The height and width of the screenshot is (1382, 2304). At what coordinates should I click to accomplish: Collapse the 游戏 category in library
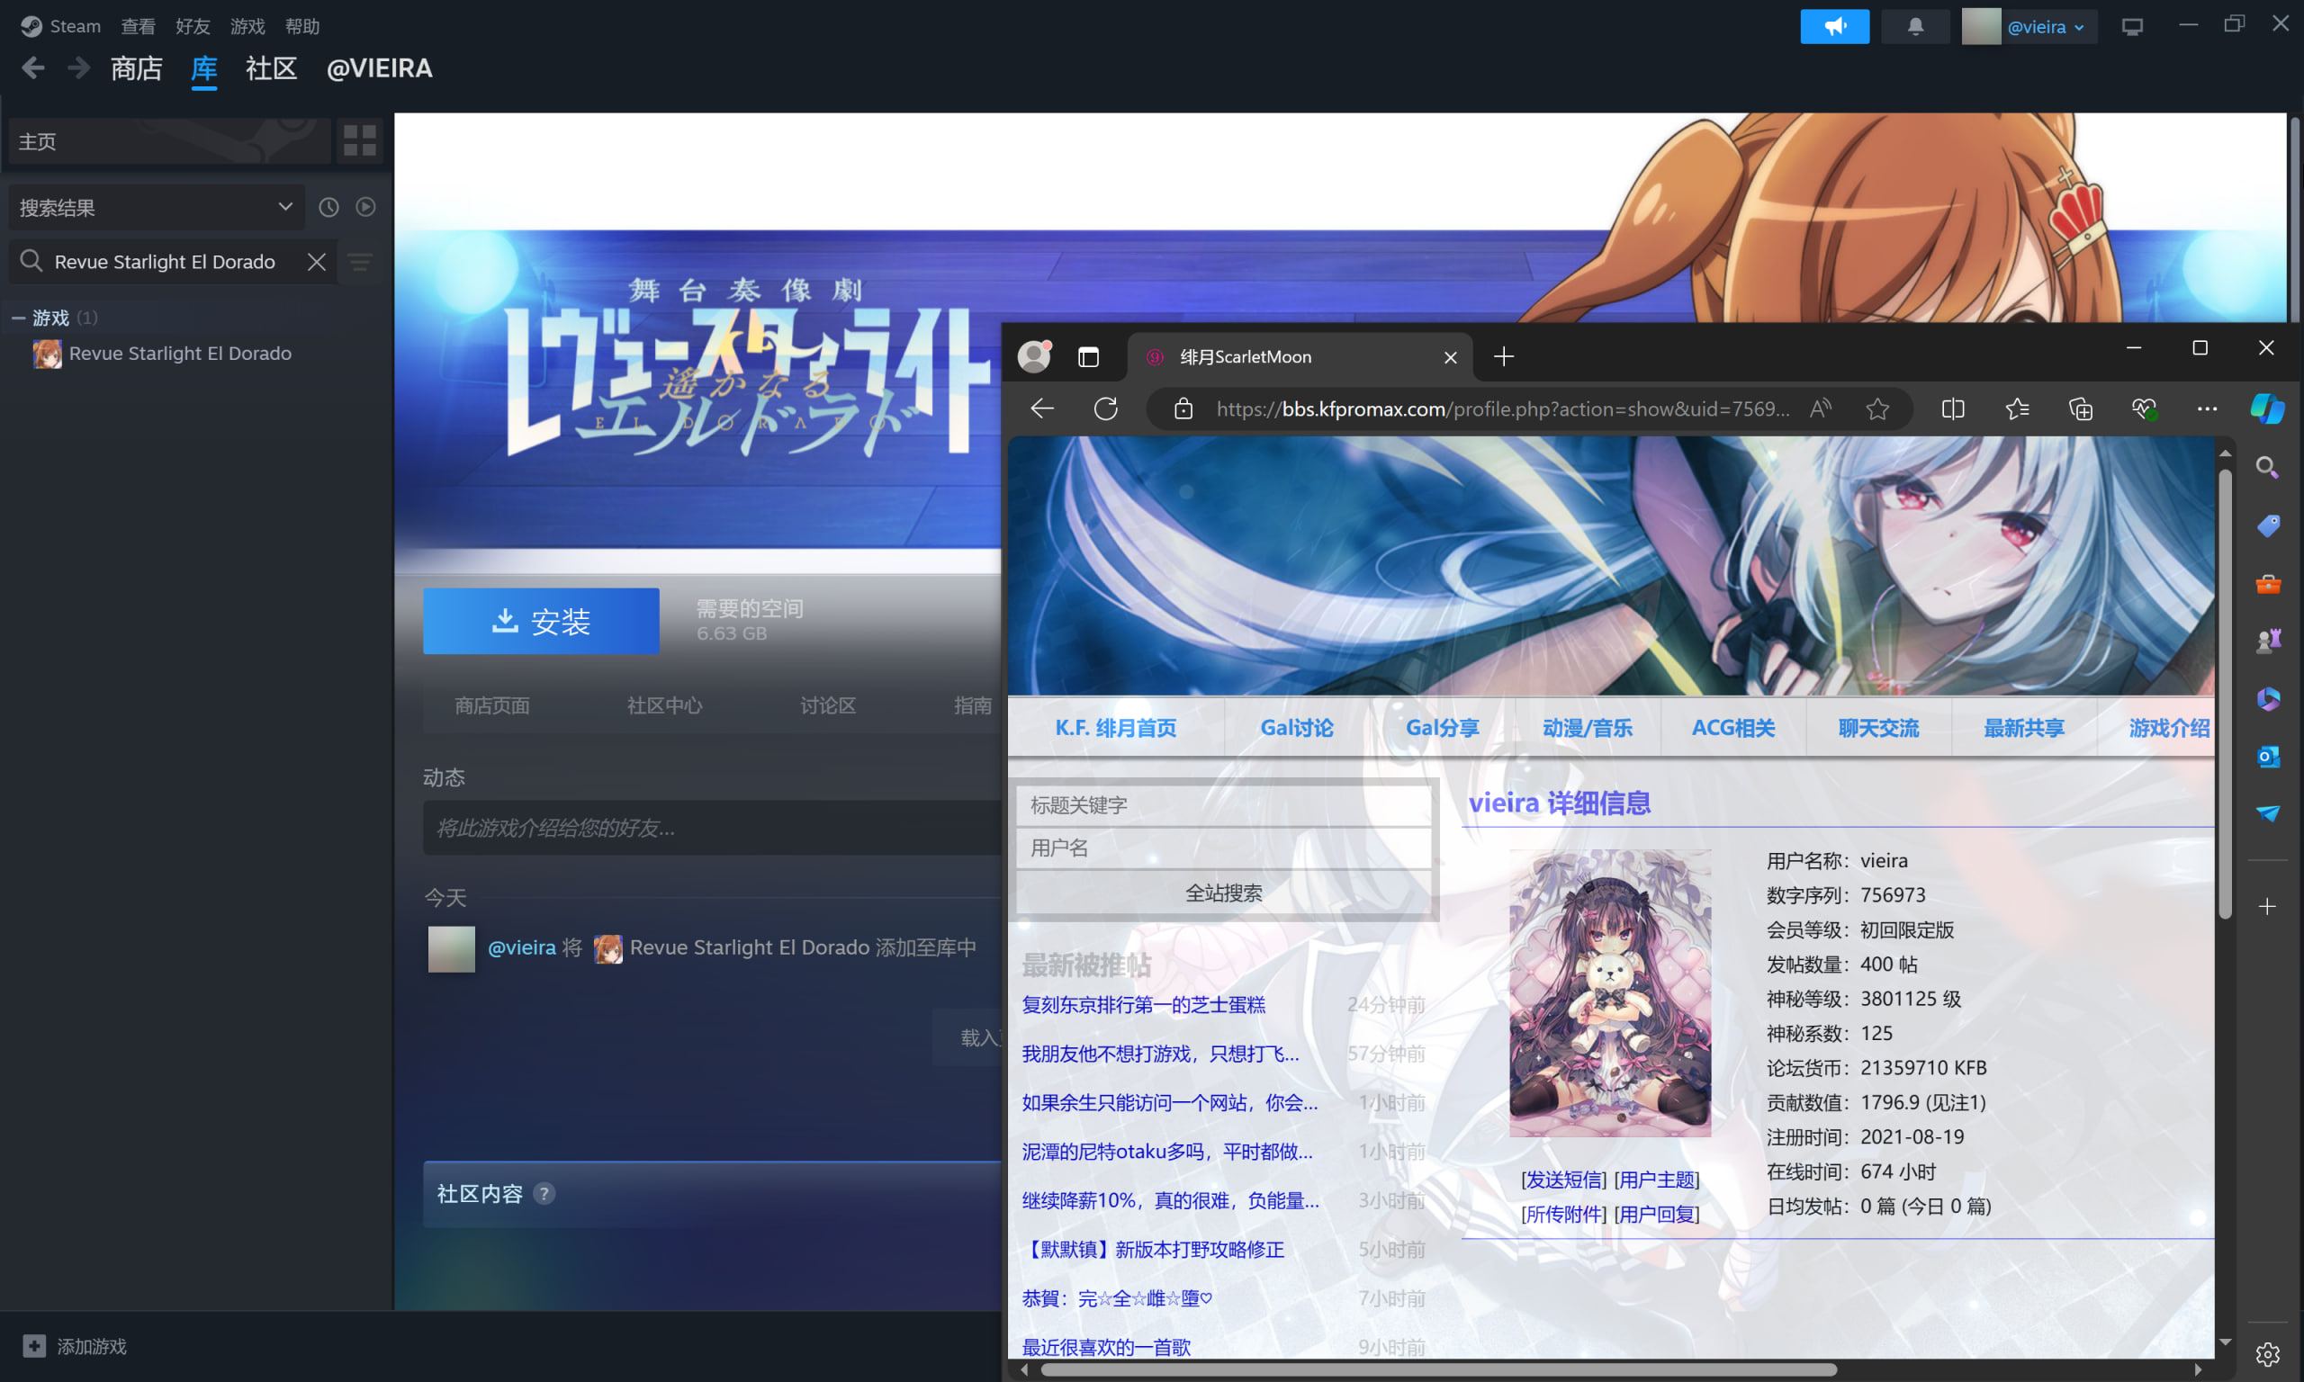coord(18,318)
